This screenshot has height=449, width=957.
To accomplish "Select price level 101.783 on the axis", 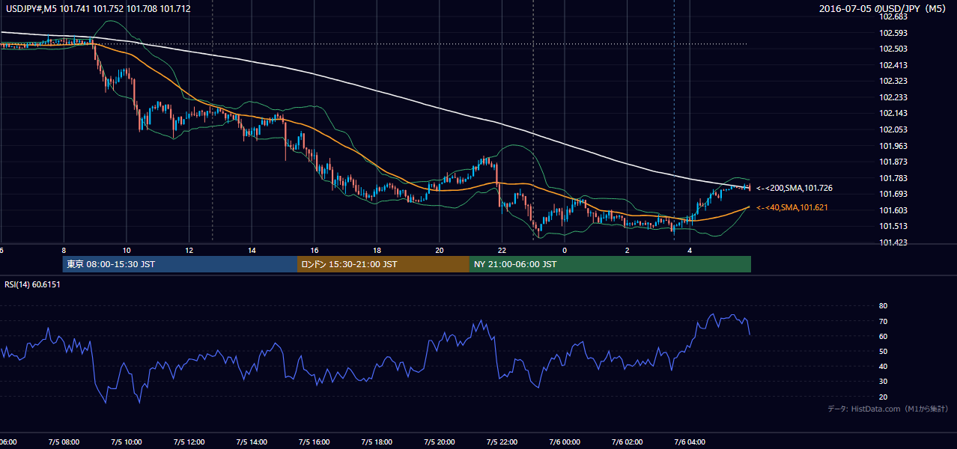I will (893, 178).
